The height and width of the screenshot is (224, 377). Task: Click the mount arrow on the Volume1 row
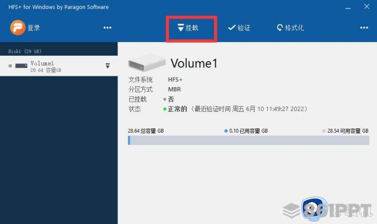pos(108,66)
